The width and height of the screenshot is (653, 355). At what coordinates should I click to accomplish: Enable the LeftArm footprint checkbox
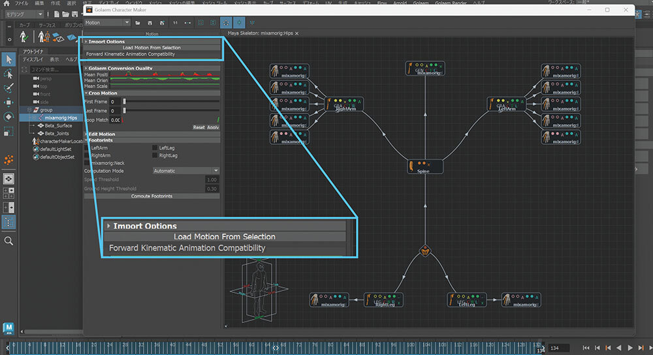(x=87, y=147)
